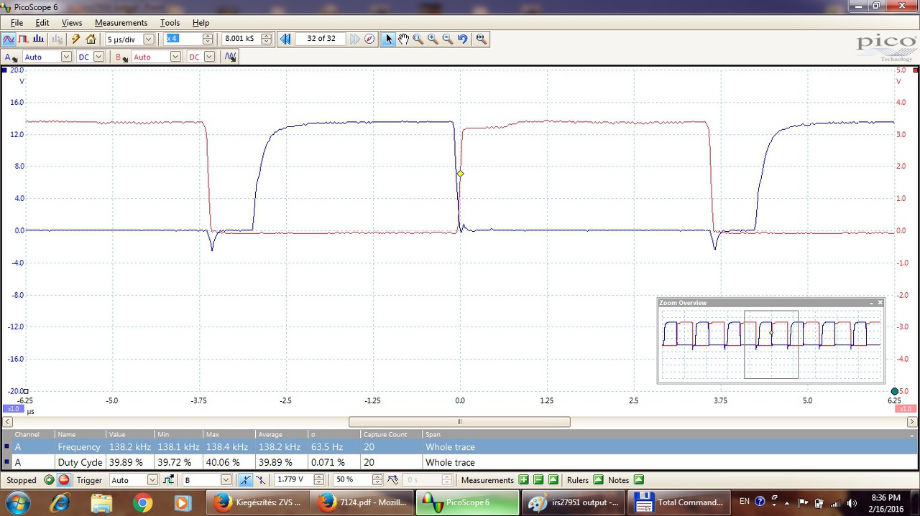Open the Help menu

tap(201, 23)
